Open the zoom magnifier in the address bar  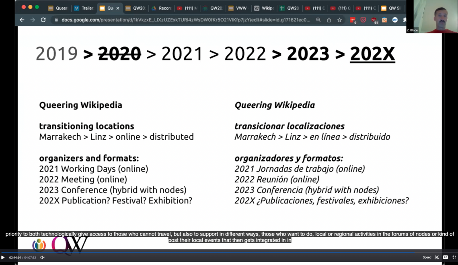tap(318, 20)
